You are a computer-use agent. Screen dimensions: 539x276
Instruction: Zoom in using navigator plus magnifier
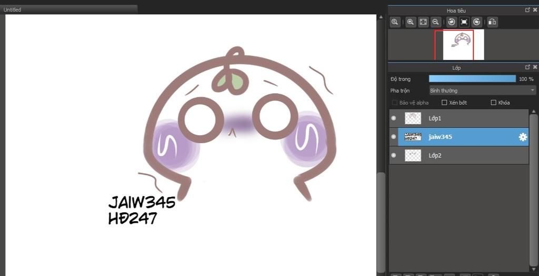tap(410, 22)
